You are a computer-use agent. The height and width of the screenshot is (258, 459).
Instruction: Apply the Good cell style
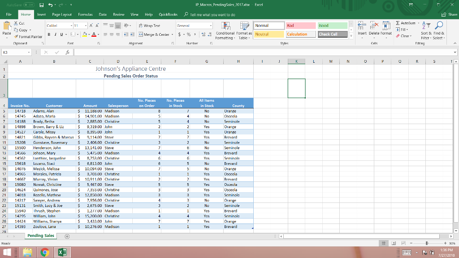pos(333,26)
